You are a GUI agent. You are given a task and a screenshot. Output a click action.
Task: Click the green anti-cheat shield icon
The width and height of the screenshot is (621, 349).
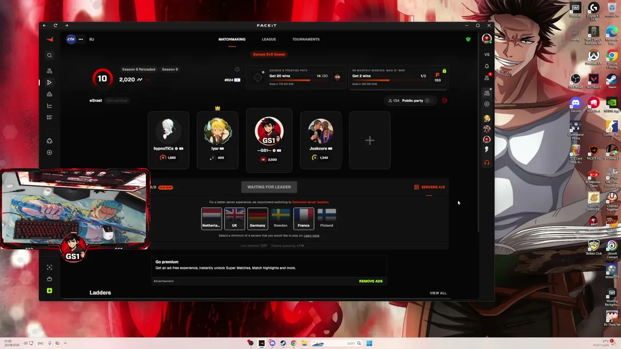468,39
